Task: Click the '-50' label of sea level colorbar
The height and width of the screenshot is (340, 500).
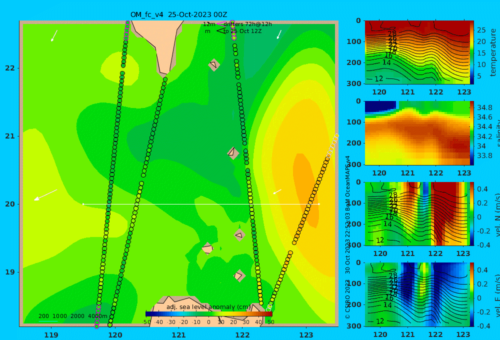Action: point(146,322)
